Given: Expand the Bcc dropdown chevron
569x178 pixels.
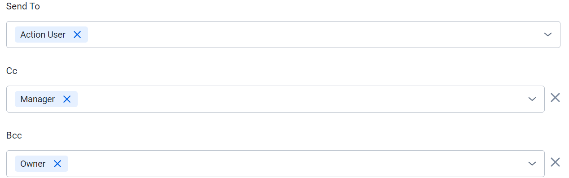Looking at the screenshot, I should [x=532, y=164].
